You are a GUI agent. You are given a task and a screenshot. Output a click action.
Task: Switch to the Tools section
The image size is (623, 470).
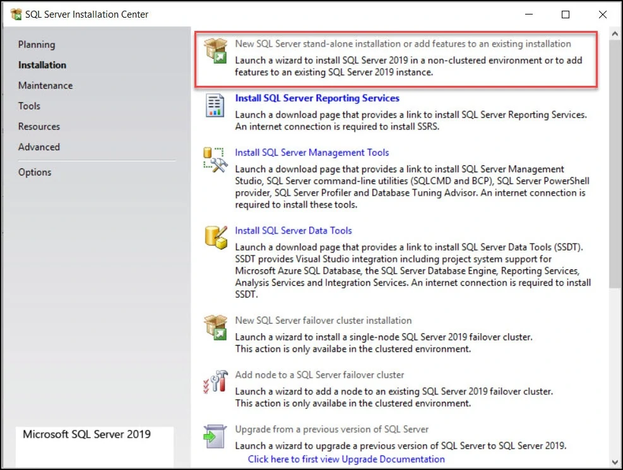(x=29, y=106)
